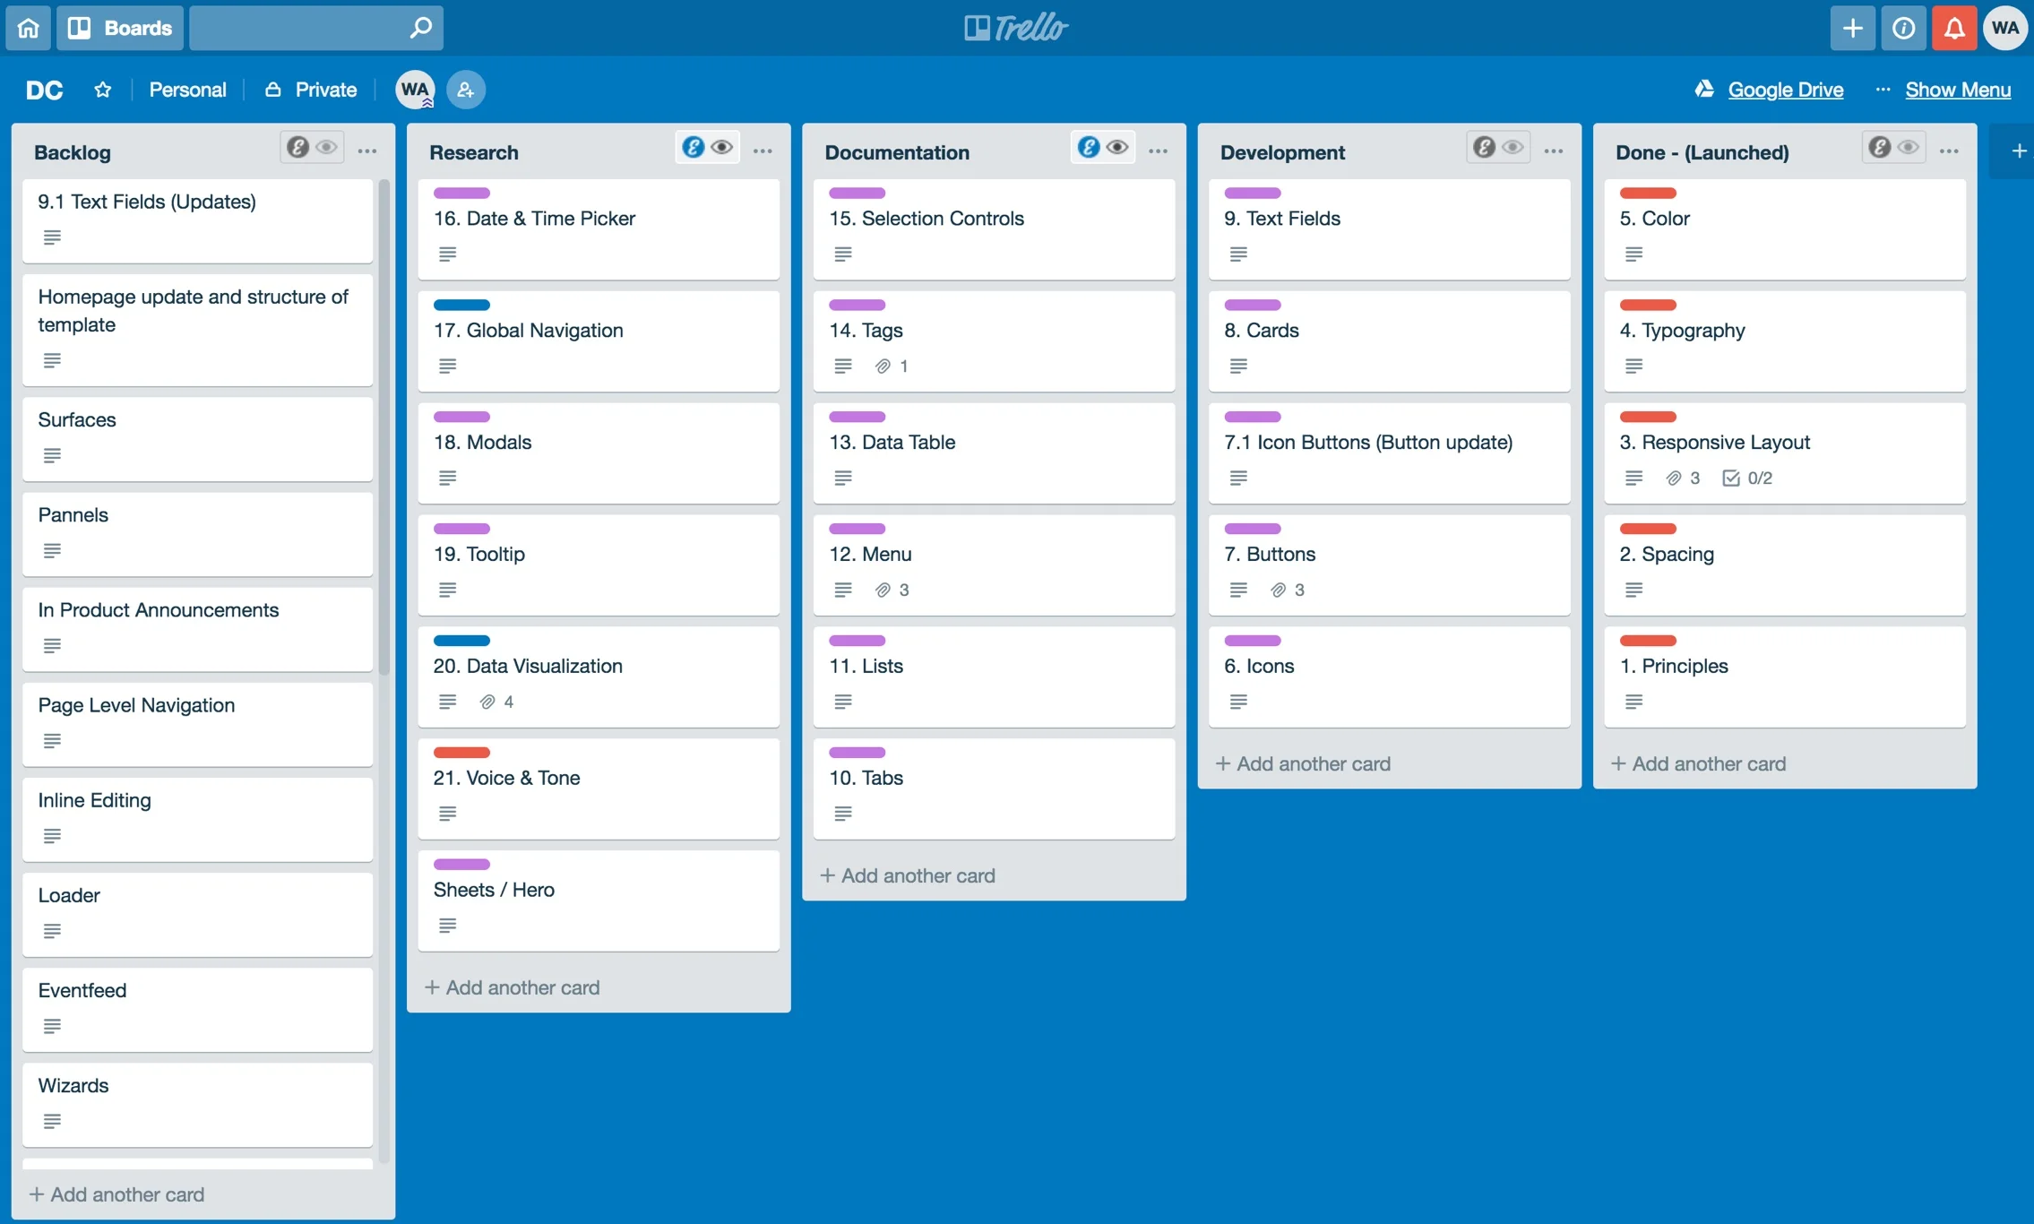Viewport: 2034px width, 1224px height.
Task: Toggle watching on the Documentation list
Action: [1117, 146]
